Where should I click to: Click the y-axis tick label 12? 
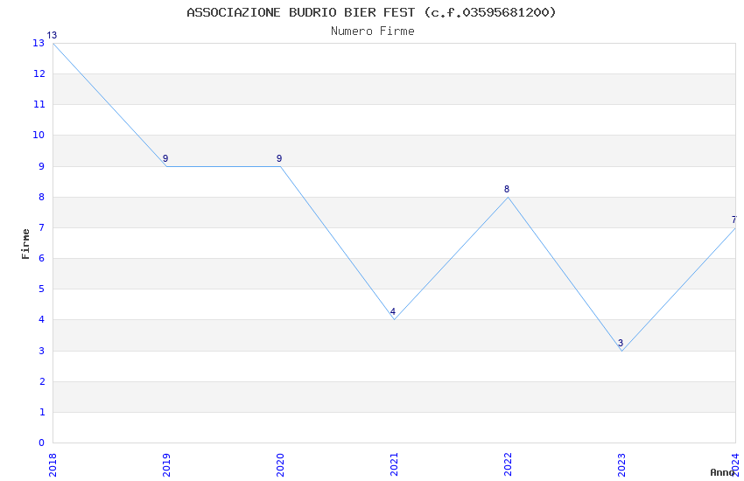(39, 74)
